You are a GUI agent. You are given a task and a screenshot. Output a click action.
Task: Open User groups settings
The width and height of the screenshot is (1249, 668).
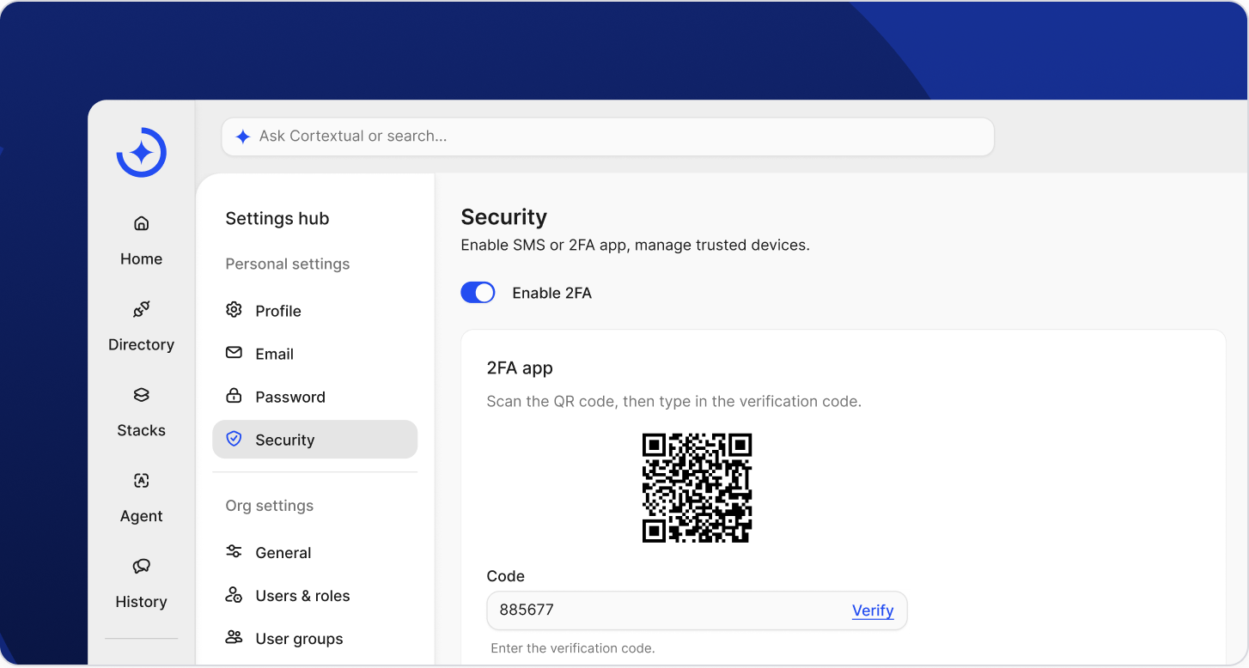pyautogui.click(x=298, y=639)
